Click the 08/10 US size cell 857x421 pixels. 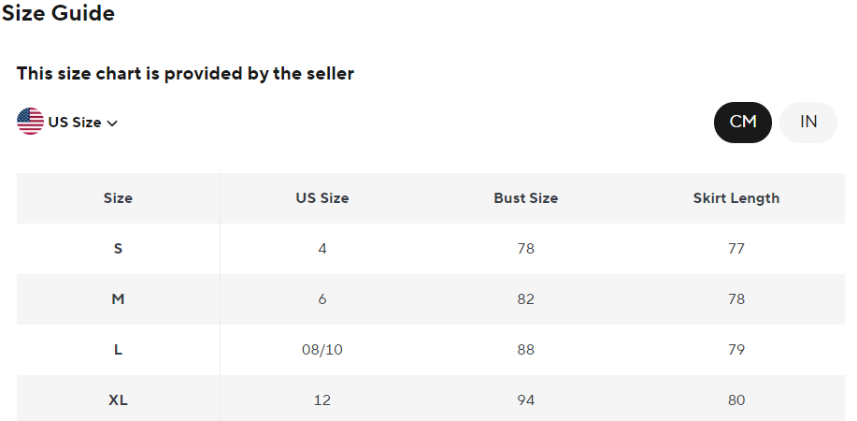322,350
